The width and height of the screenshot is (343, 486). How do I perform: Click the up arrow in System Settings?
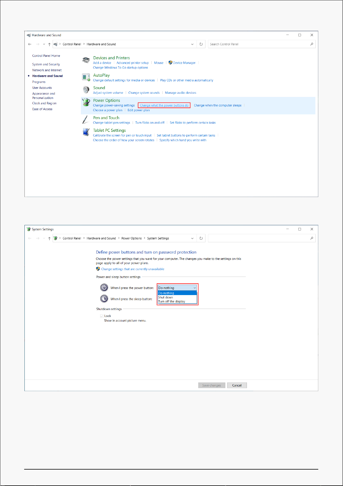(49, 239)
